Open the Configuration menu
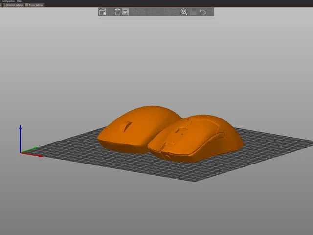Screen dimensions: 313x235 tap(8, 1)
